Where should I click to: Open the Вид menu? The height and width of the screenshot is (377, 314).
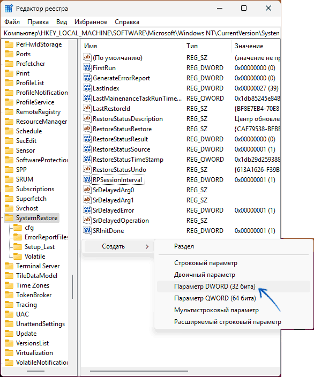pyautogui.click(x=62, y=22)
